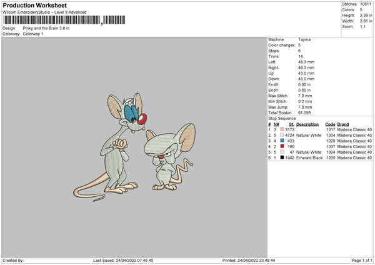
Task: Select the Emerald Black thread swatch
Action: 282,157
